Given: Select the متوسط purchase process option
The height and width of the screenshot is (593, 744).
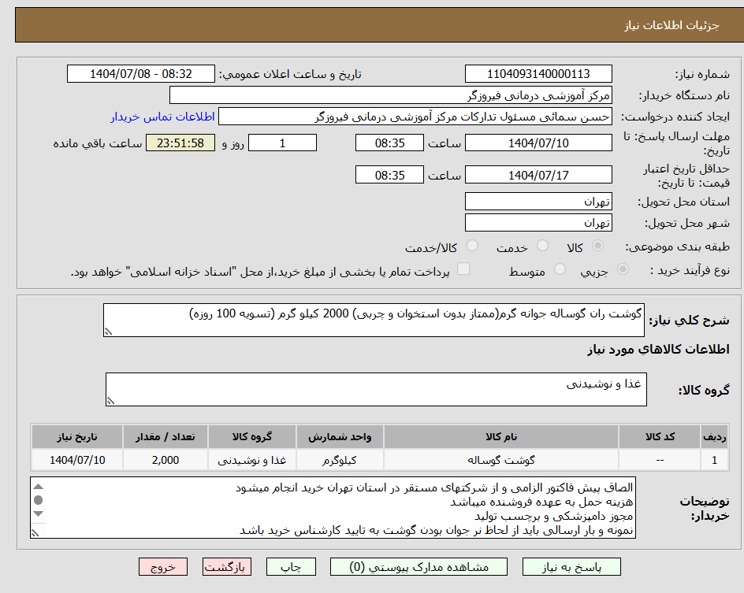Looking at the screenshot, I should [x=560, y=269].
